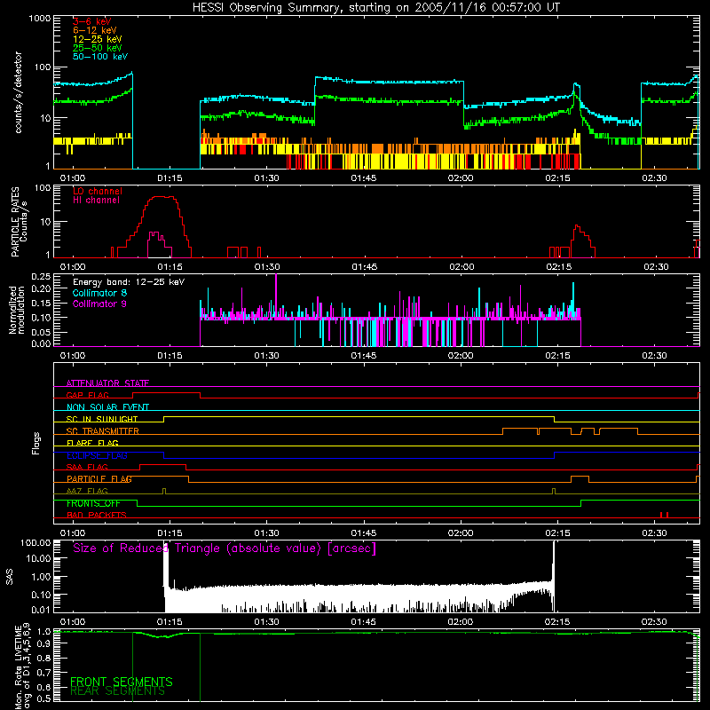Click the LO channel legend label
710x710 pixels.
[98, 191]
